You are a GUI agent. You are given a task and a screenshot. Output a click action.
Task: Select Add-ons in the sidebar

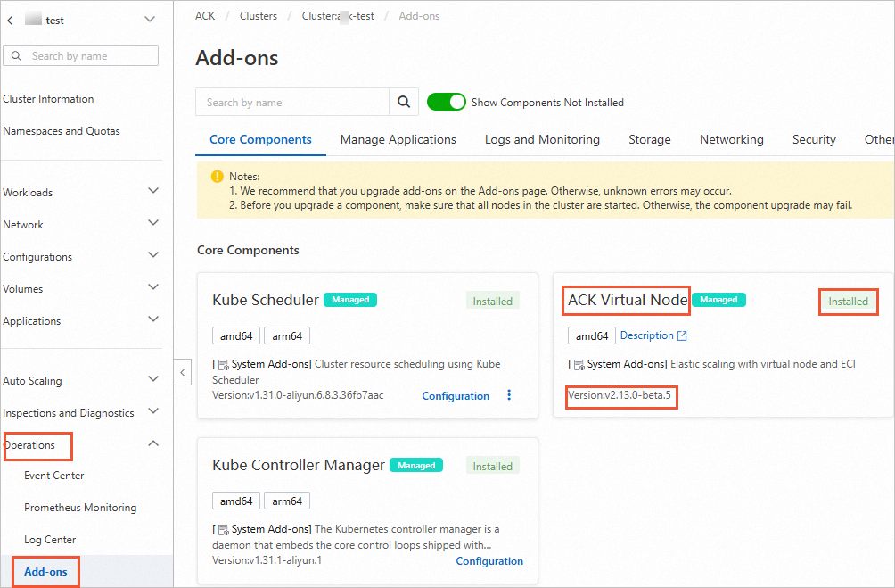point(45,571)
